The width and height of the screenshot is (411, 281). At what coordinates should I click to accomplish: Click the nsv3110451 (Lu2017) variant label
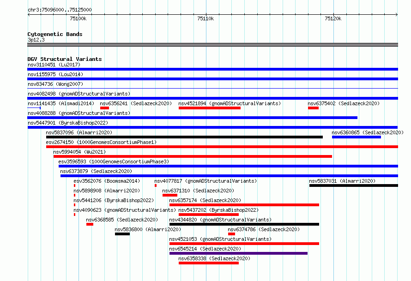click(54, 65)
